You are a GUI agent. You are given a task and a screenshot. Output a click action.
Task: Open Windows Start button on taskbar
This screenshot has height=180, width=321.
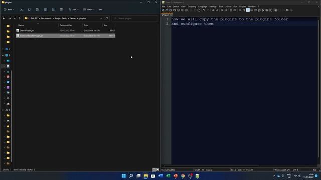pos(124,176)
